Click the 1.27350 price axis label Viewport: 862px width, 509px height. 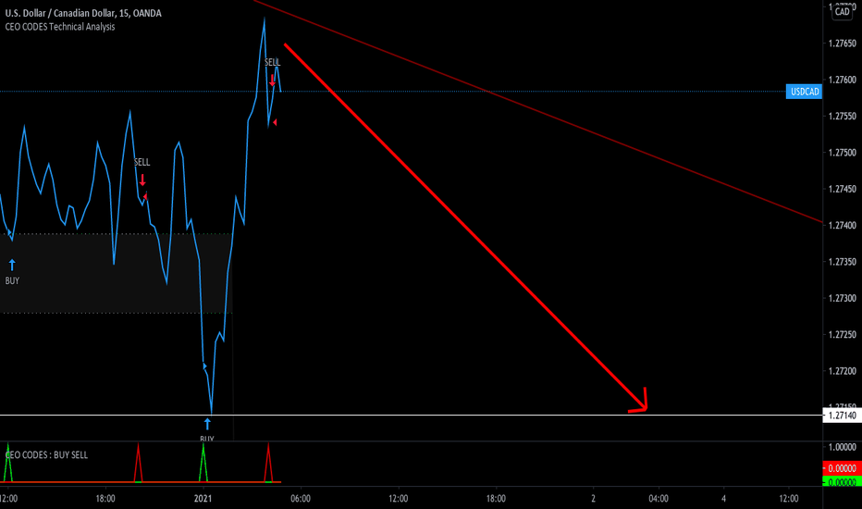(842, 261)
